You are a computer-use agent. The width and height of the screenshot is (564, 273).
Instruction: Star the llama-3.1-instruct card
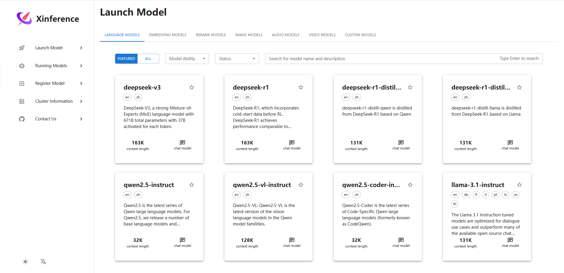point(519,185)
